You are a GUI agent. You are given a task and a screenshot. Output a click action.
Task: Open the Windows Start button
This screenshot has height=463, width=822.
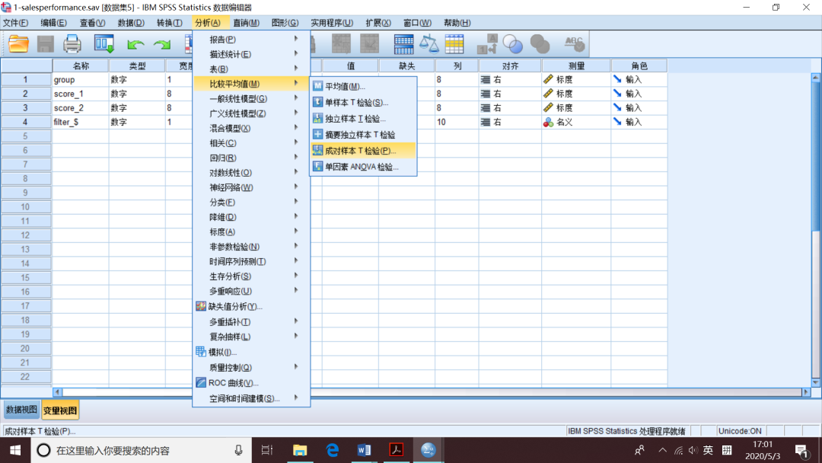point(15,450)
